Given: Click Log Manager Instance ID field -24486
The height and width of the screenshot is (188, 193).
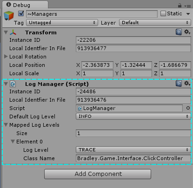Looking at the screenshot, I should point(133,91).
